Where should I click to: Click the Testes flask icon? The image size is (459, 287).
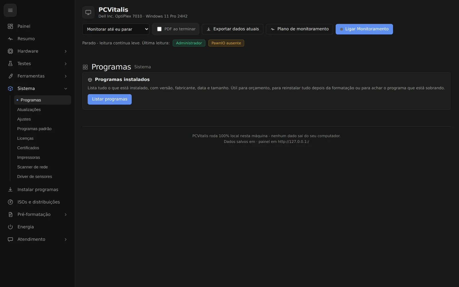click(x=10, y=64)
